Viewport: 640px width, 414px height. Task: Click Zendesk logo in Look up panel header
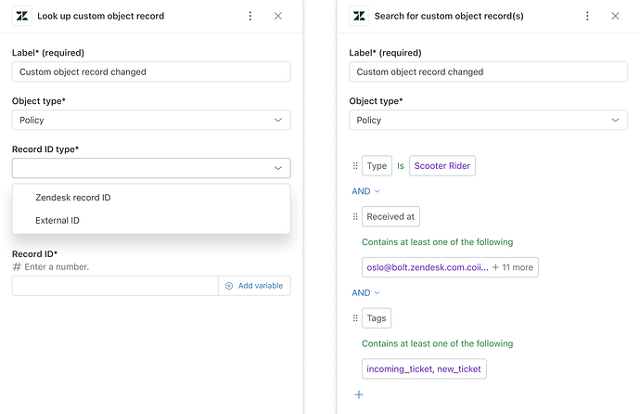point(22,16)
